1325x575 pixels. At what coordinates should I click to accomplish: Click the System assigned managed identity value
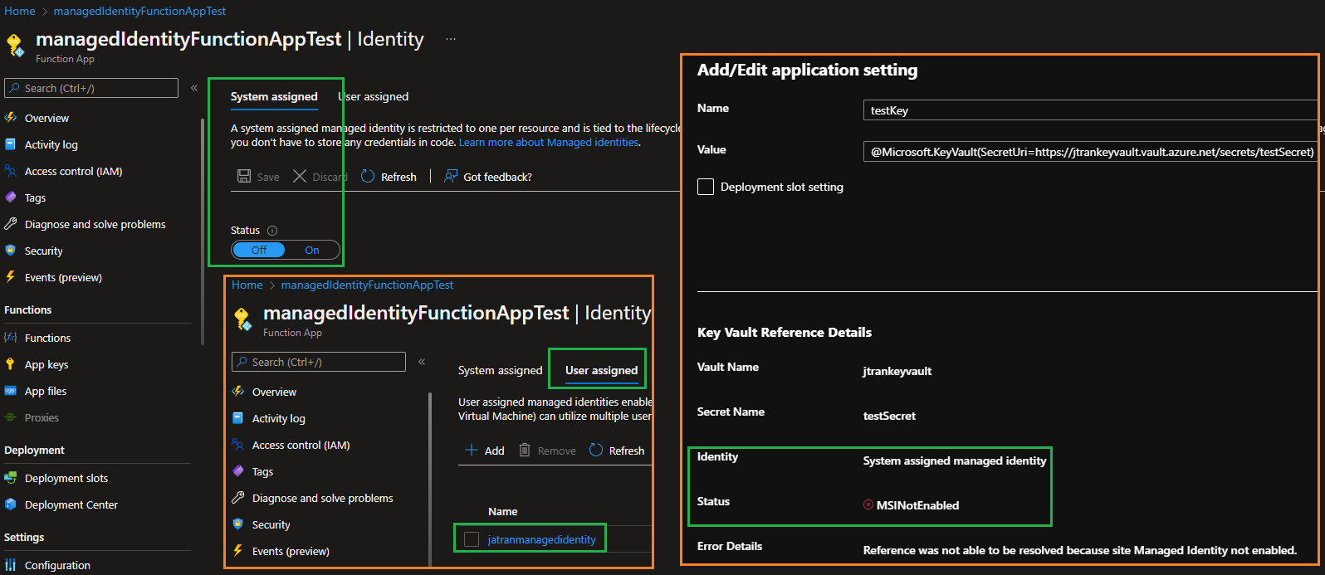[955, 460]
